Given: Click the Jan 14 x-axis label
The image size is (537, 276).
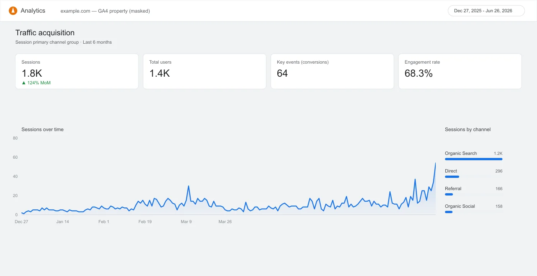Looking at the screenshot, I should 63,222.
